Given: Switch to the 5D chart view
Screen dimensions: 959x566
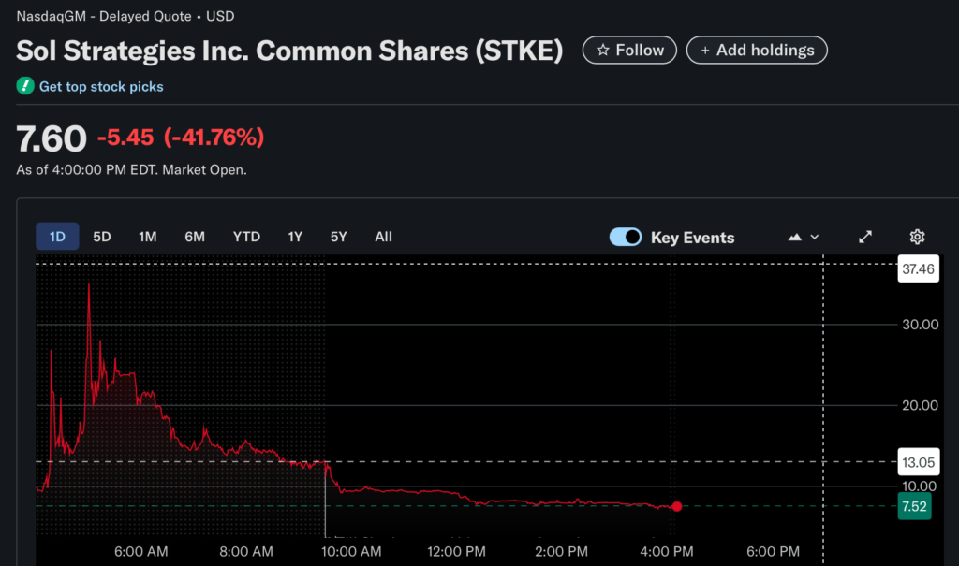Looking at the screenshot, I should coord(101,237).
